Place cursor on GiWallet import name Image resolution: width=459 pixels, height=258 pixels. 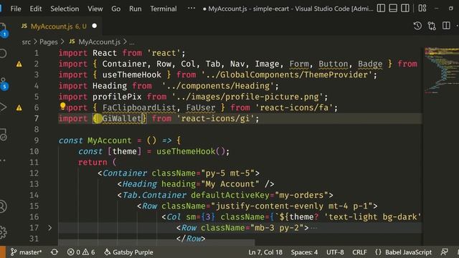(x=122, y=118)
